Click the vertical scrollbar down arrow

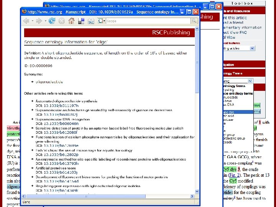point(197,191)
